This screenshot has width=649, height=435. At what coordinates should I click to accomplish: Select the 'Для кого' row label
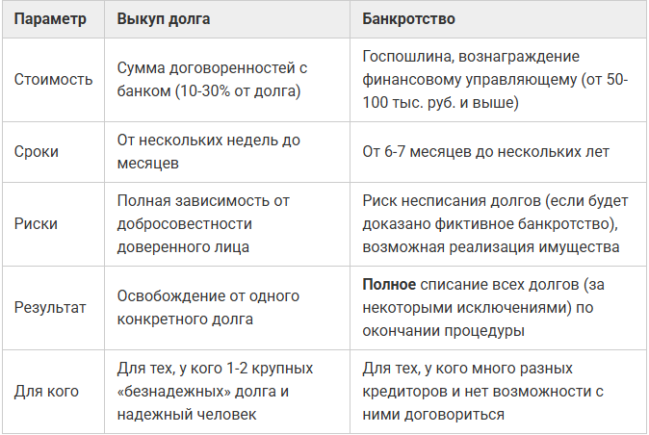coord(46,391)
